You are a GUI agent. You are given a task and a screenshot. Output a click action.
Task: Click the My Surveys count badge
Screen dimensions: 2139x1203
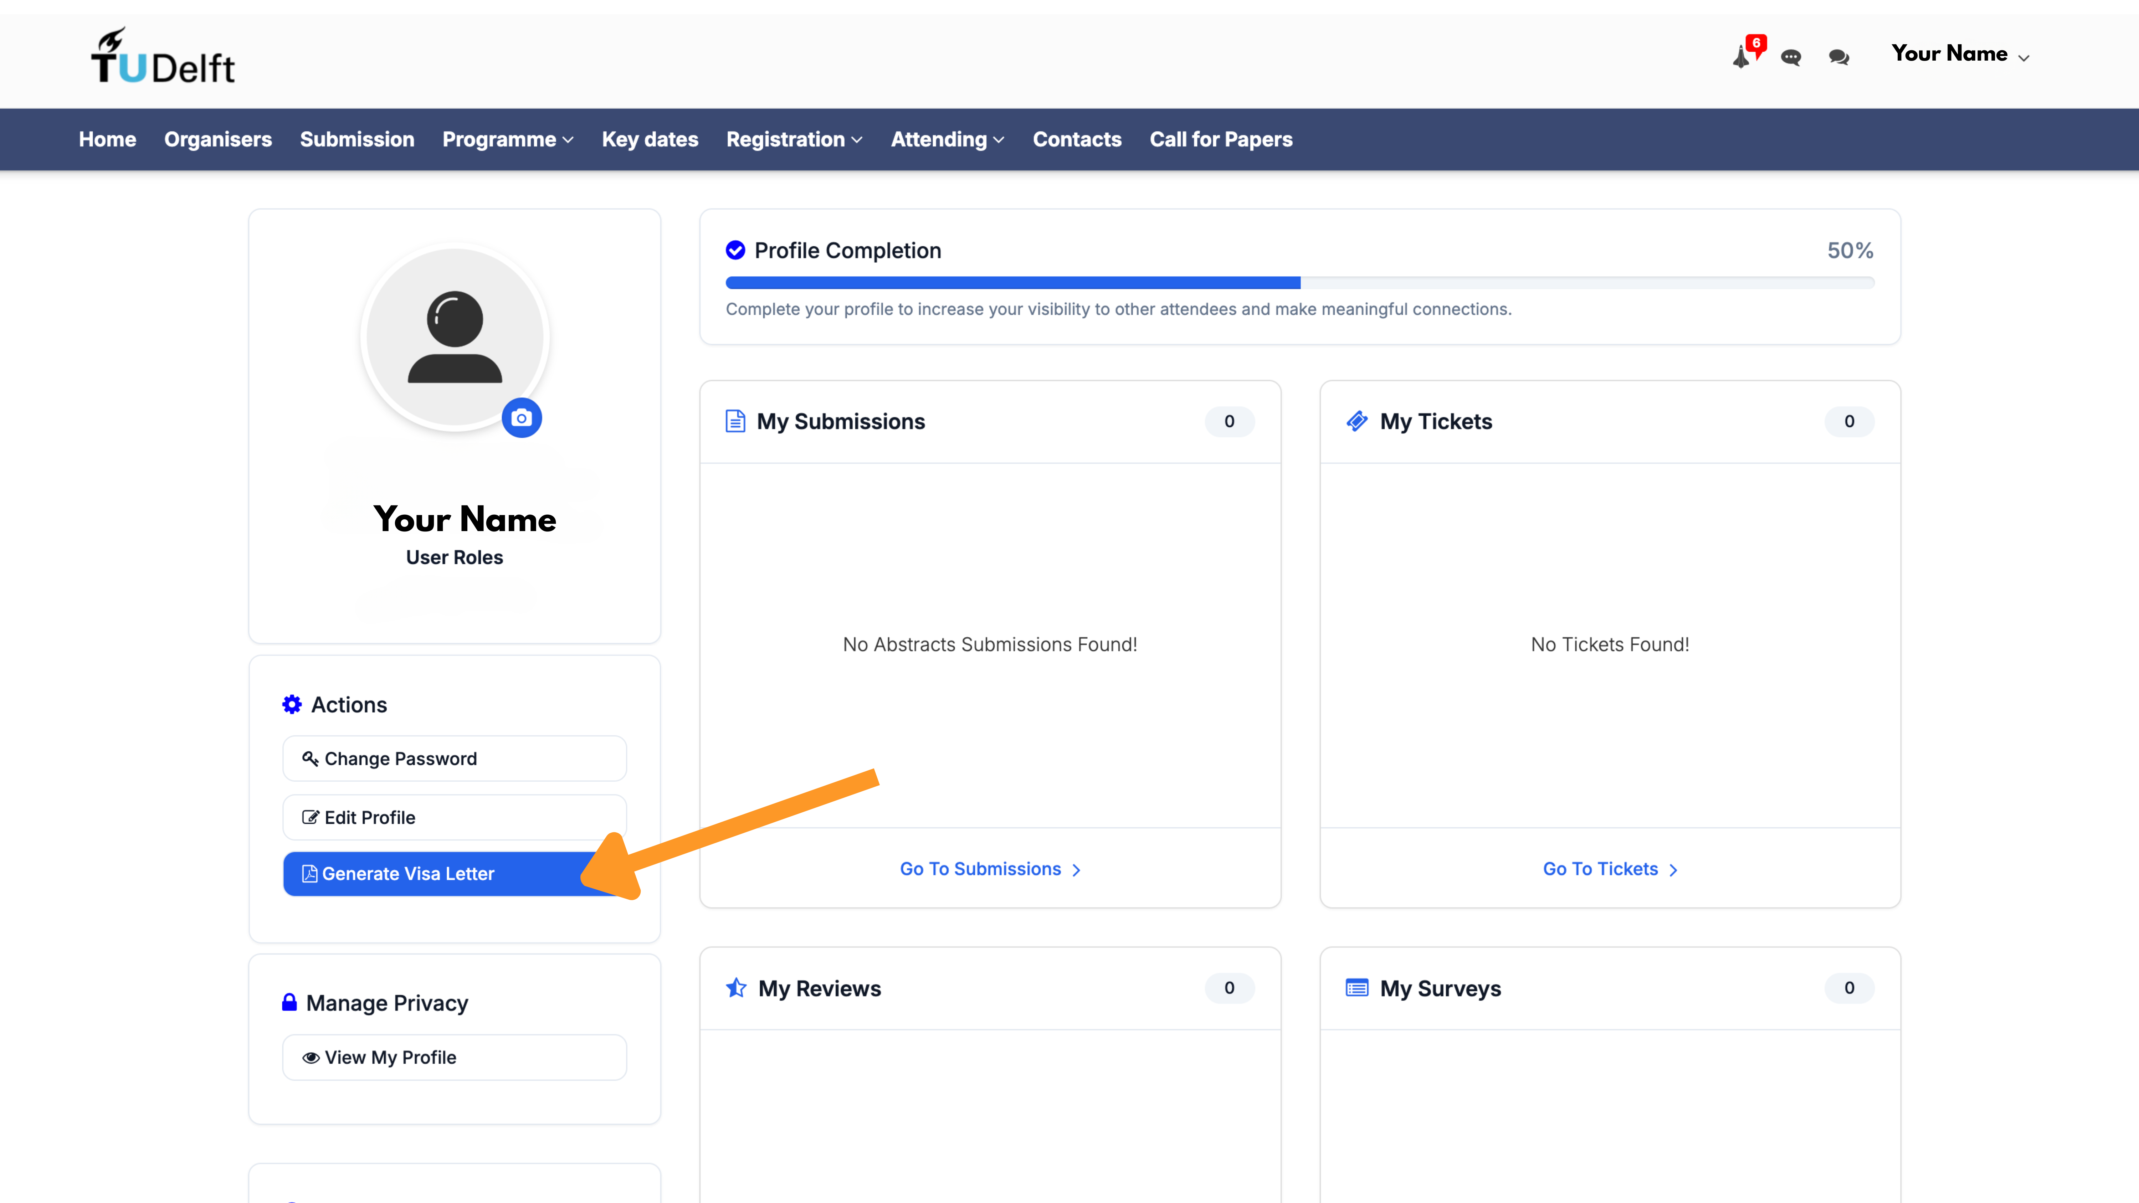click(x=1849, y=988)
